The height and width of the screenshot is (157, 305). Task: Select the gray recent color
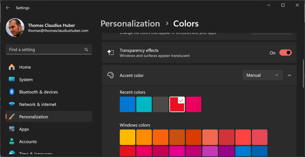(161, 104)
